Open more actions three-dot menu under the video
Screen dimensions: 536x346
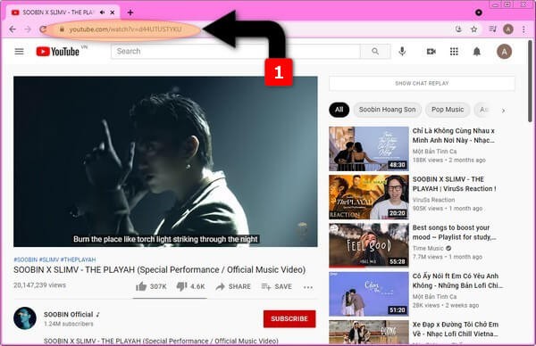pos(308,287)
